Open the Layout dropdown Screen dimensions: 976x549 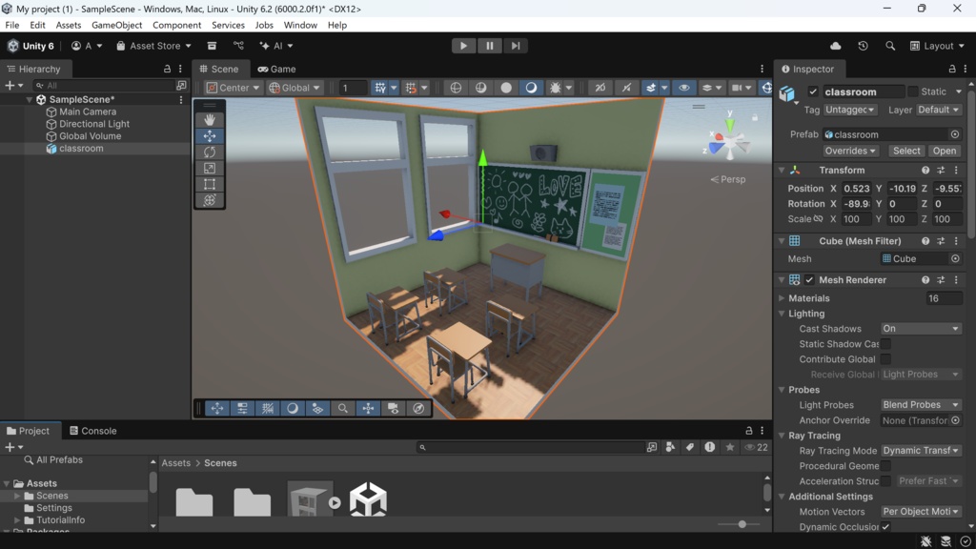(x=938, y=46)
